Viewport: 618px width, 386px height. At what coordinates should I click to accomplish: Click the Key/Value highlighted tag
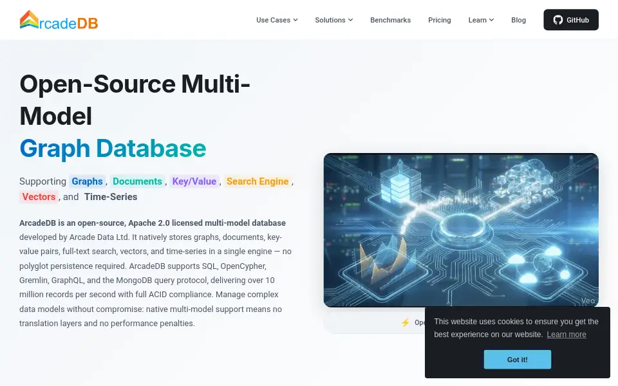(x=194, y=181)
